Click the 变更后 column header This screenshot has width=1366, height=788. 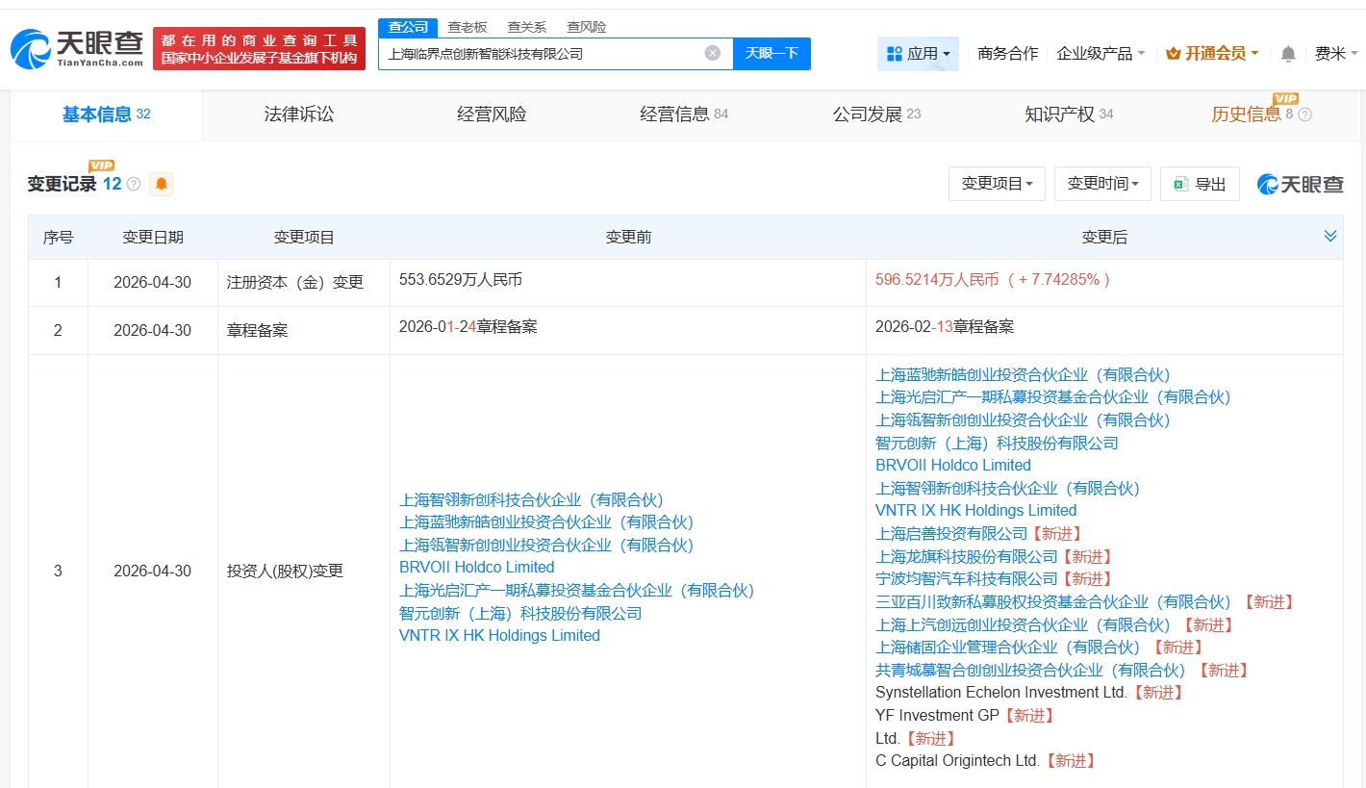pos(1104,237)
